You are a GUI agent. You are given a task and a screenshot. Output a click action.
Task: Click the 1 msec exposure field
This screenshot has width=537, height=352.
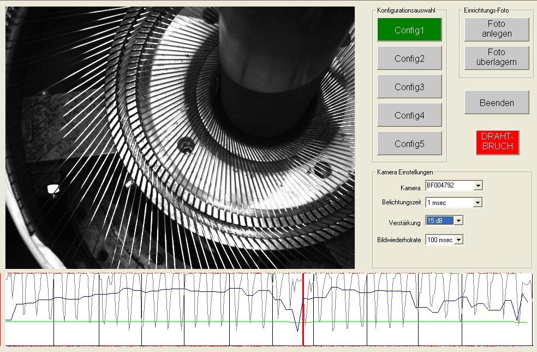[449, 203]
